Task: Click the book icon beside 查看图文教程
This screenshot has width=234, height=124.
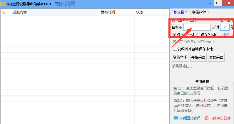Action: pos(176,118)
